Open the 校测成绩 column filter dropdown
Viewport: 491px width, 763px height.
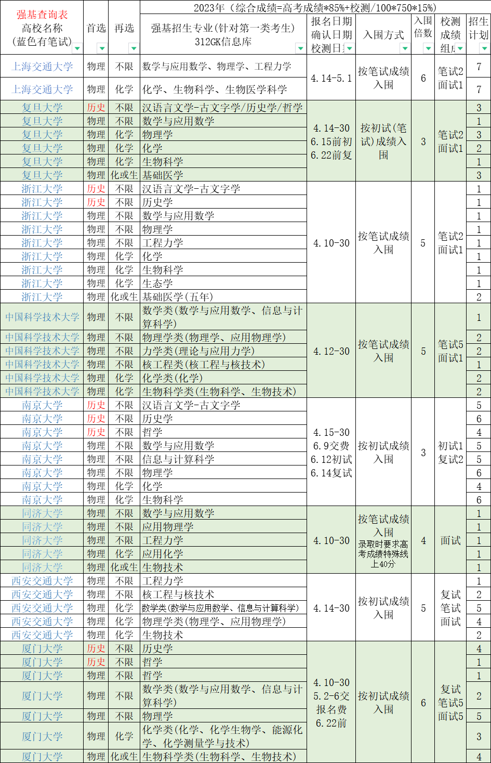pos(460,48)
